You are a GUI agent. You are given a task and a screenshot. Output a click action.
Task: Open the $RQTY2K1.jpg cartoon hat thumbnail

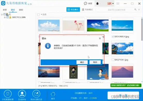click(x=122, y=48)
